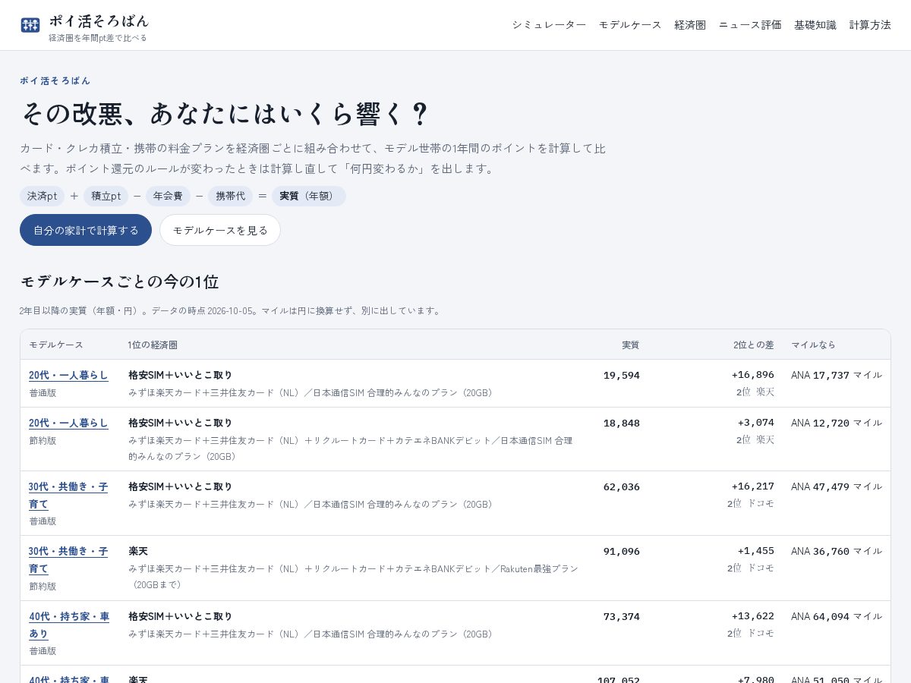Click the ポイ活そろばん abacus logo icon
Screen dimensions: 911x683
click(30, 25)
